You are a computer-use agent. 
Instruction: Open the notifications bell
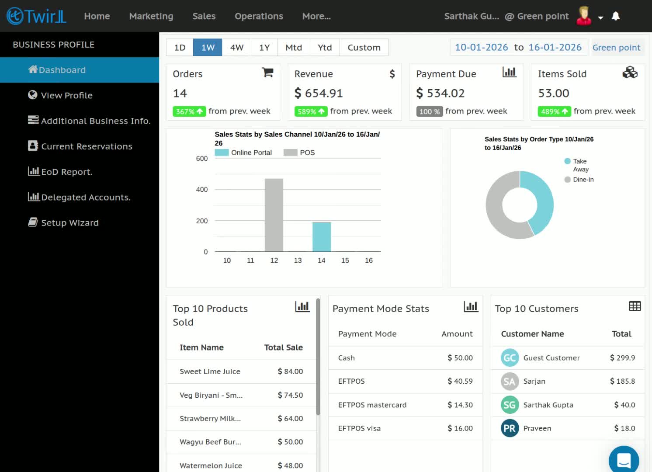[x=616, y=16]
